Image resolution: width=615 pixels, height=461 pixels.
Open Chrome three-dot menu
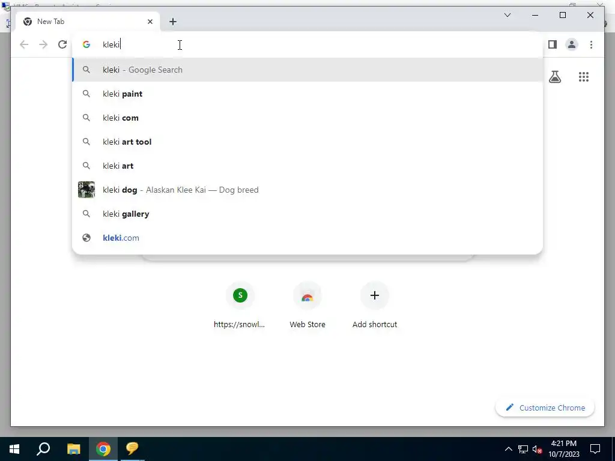pos(591,44)
